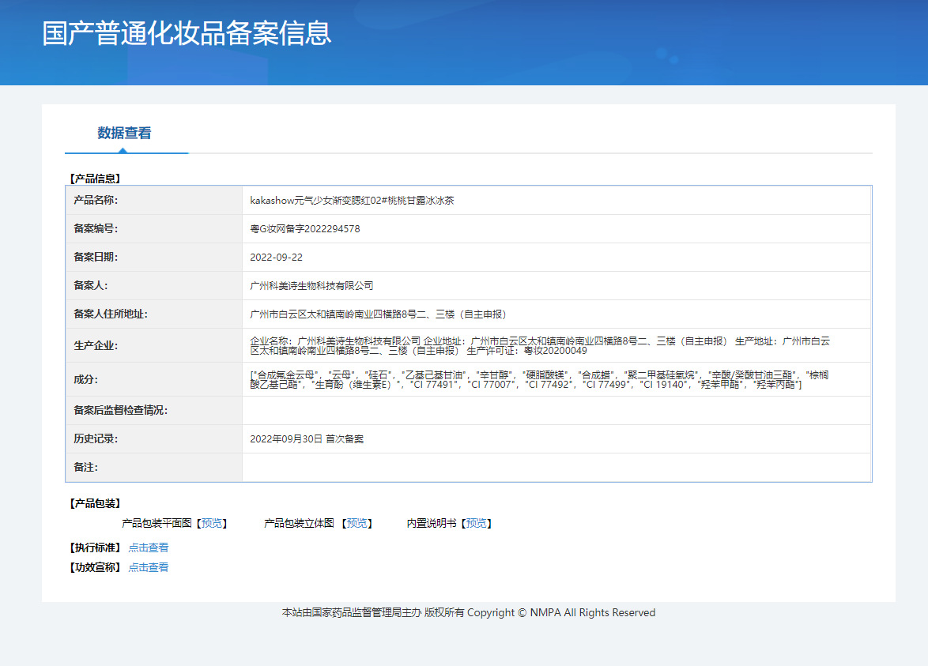Click the 备案编号 label cell

[x=154, y=229]
